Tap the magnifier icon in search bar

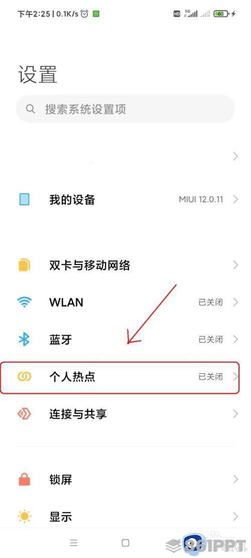tap(31, 109)
